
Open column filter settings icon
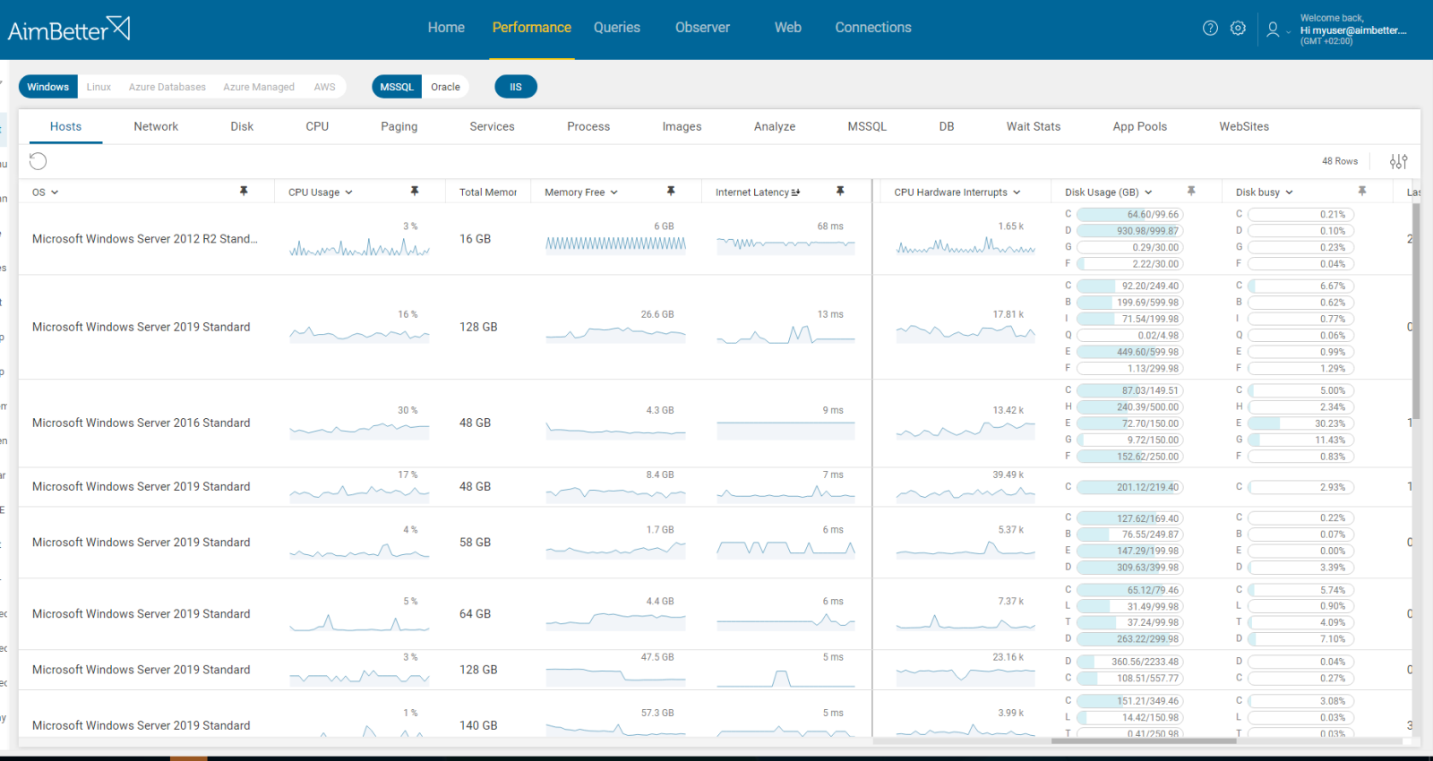(x=1398, y=161)
